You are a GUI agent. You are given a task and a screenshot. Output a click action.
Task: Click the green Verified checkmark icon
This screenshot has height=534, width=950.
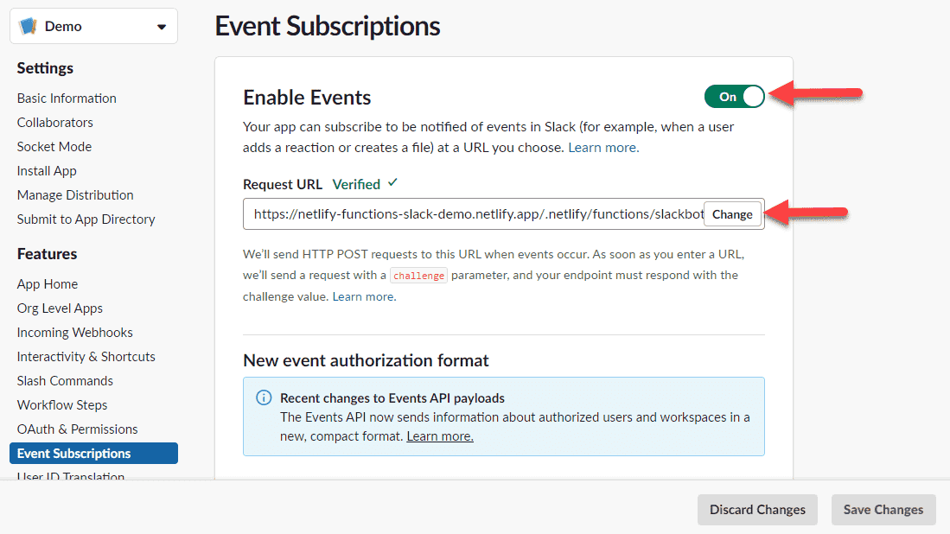[392, 182]
